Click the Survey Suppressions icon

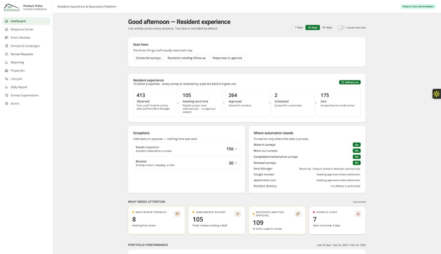pyautogui.click(x=7, y=95)
